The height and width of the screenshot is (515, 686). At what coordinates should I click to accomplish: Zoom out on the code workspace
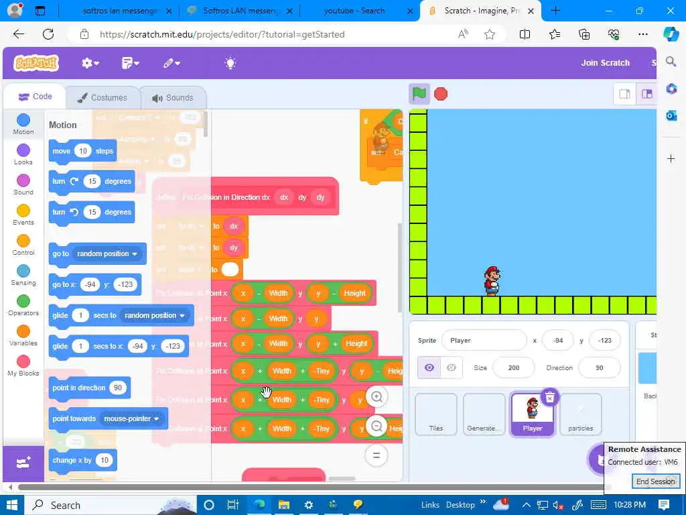pyautogui.click(x=376, y=426)
